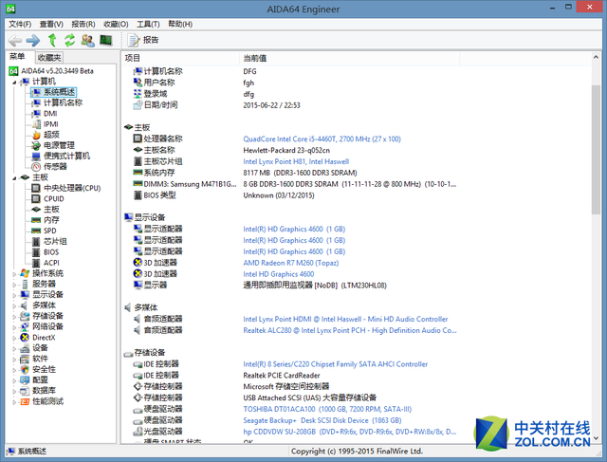
Task: Open the 收藏(O) menu
Action: [x=116, y=24]
